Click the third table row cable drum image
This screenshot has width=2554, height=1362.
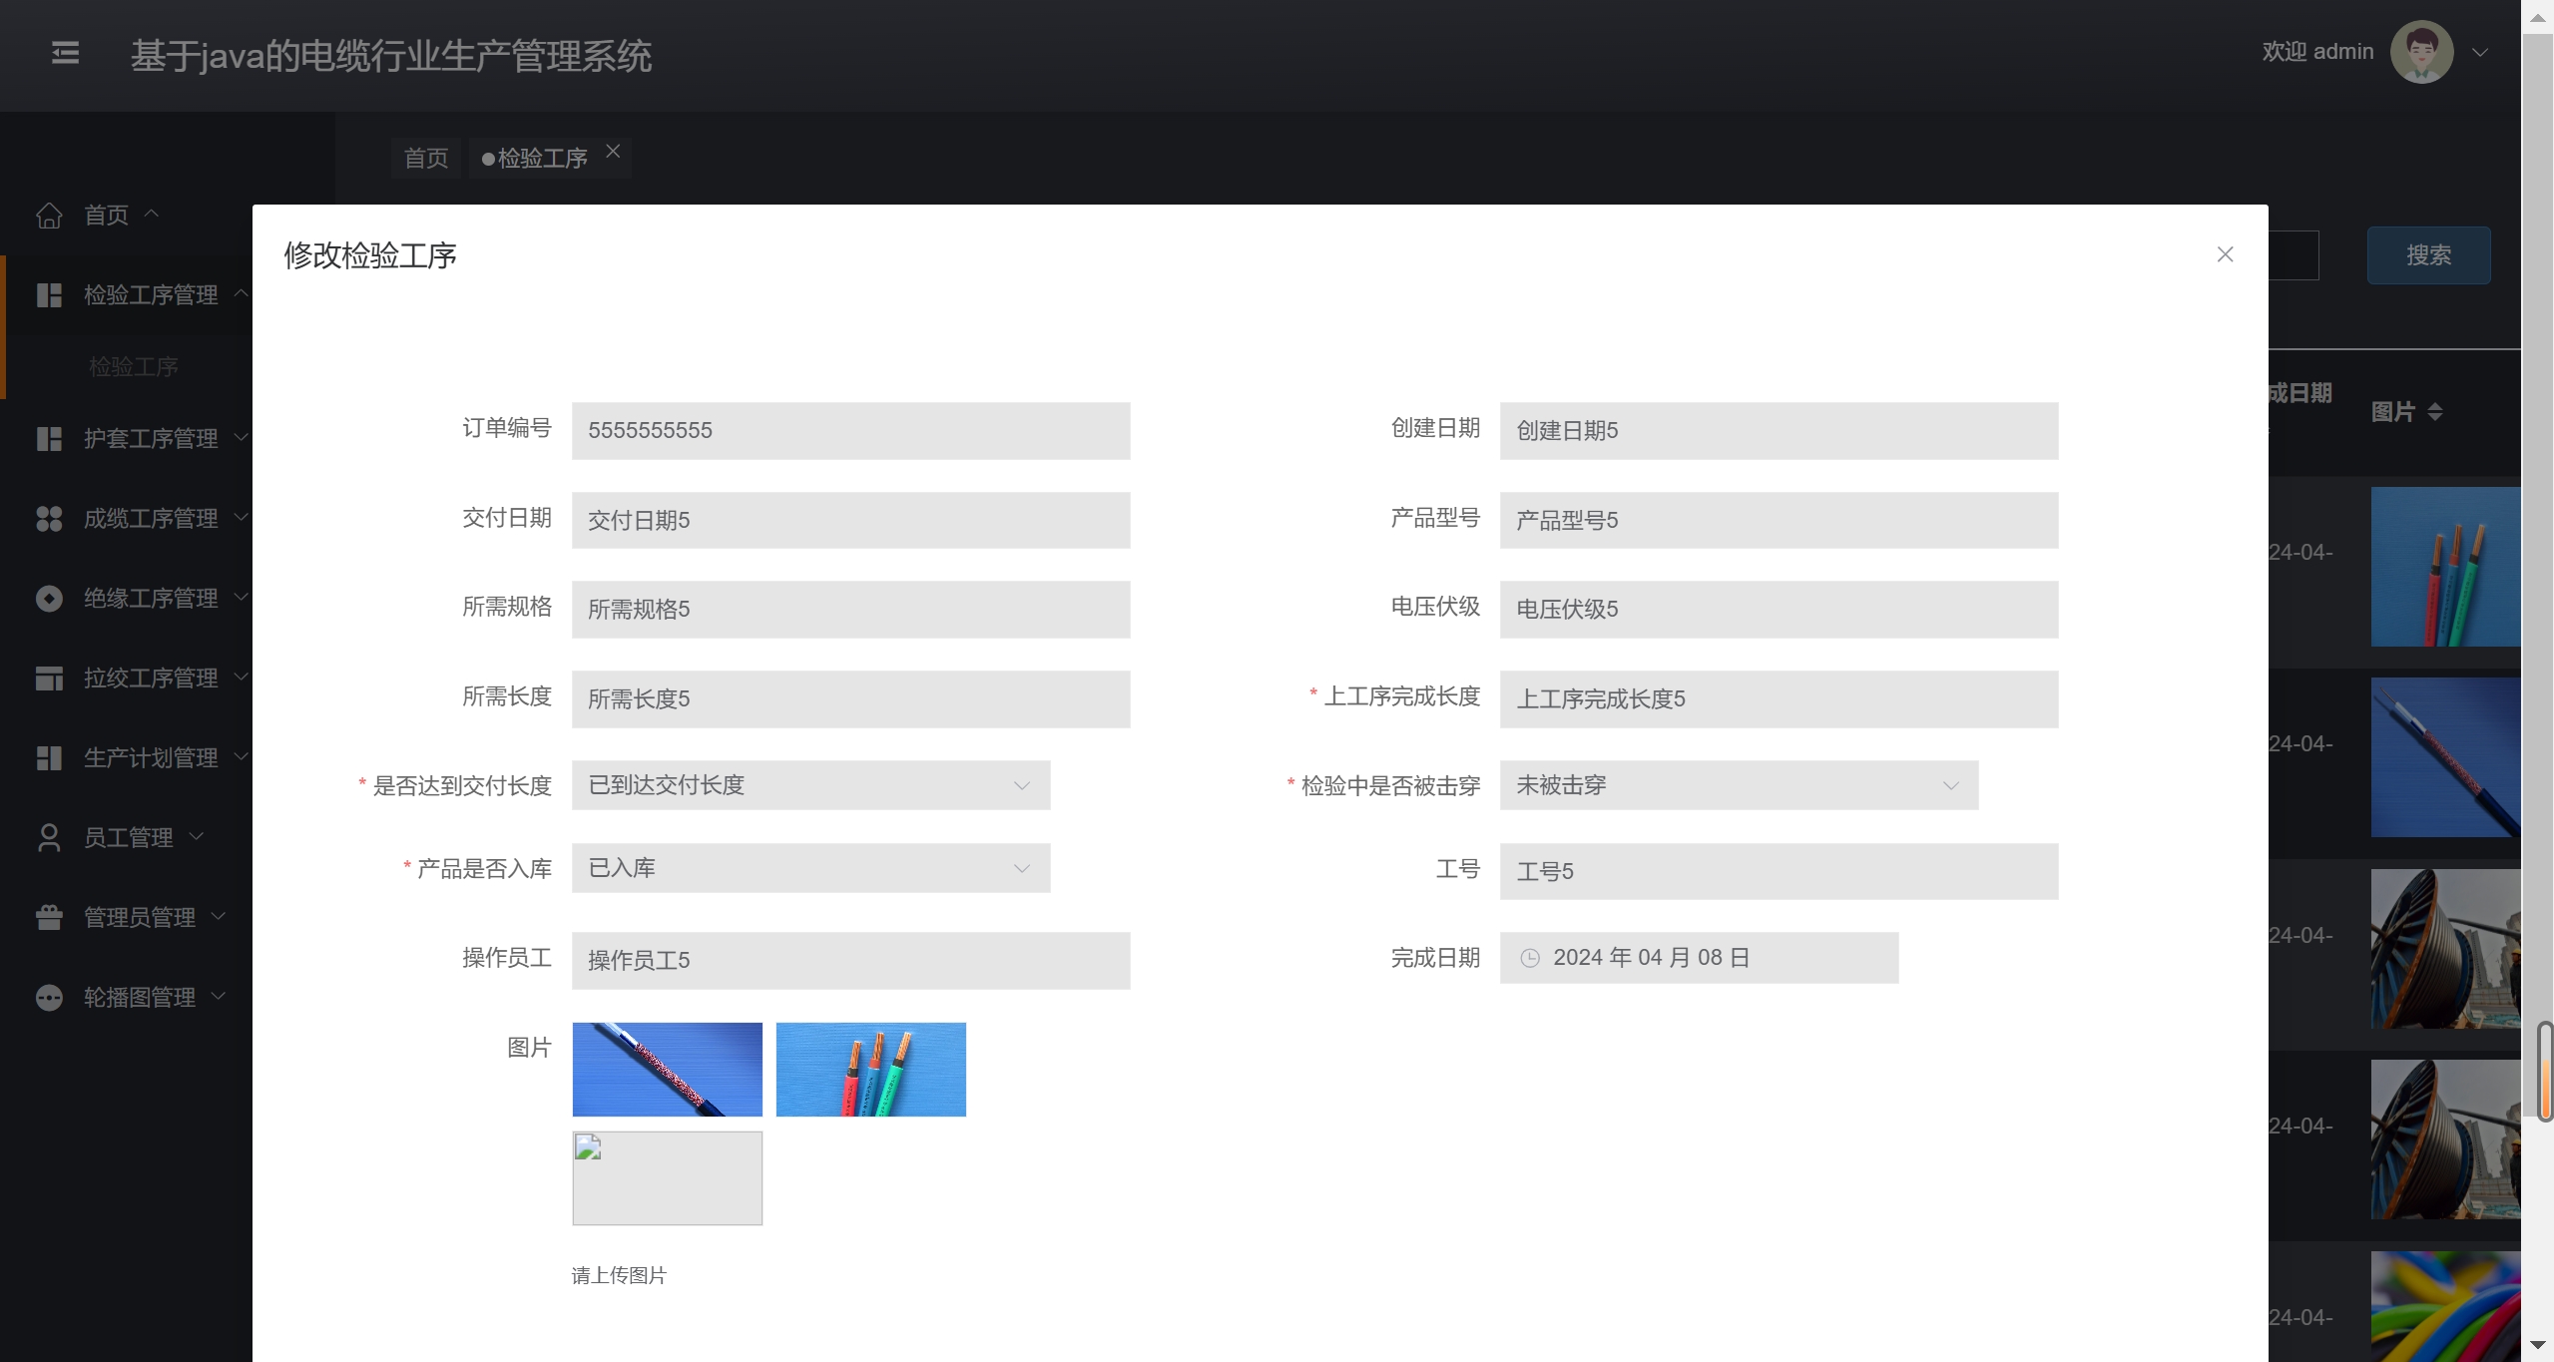(2445, 949)
